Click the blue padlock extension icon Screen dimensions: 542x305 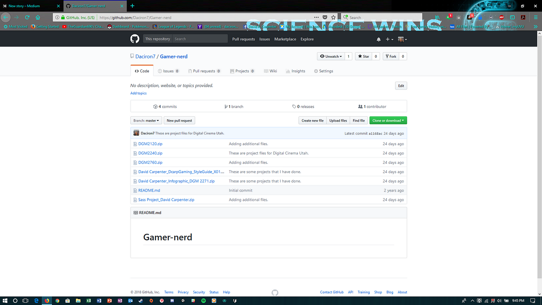click(480, 17)
